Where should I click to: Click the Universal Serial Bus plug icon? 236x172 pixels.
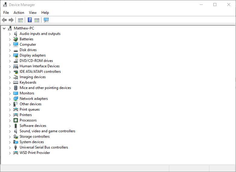pos(15,147)
